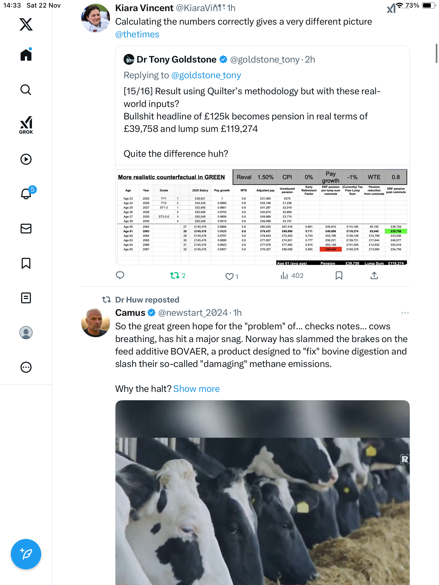Image resolution: width=439 pixels, height=585 pixels.
Task: Open the three-dot menu on Camus post
Action: point(405,313)
